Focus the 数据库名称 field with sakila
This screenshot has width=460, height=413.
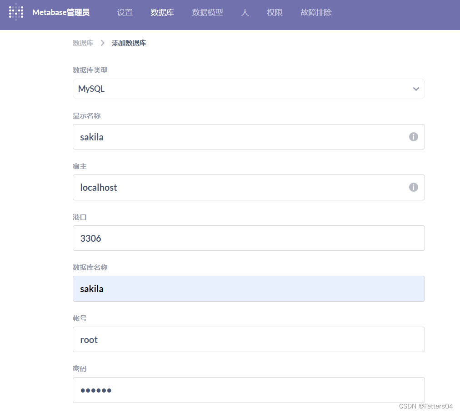(x=249, y=289)
